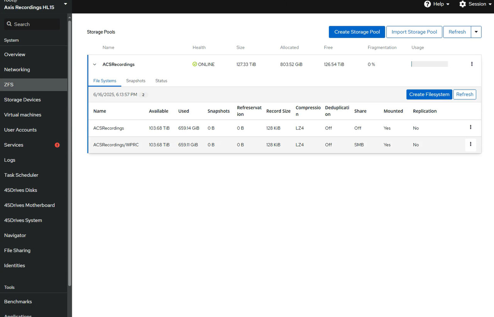The height and width of the screenshot is (317, 494).
Task: Click the green ONLINE health status icon
Action: pyautogui.click(x=195, y=64)
